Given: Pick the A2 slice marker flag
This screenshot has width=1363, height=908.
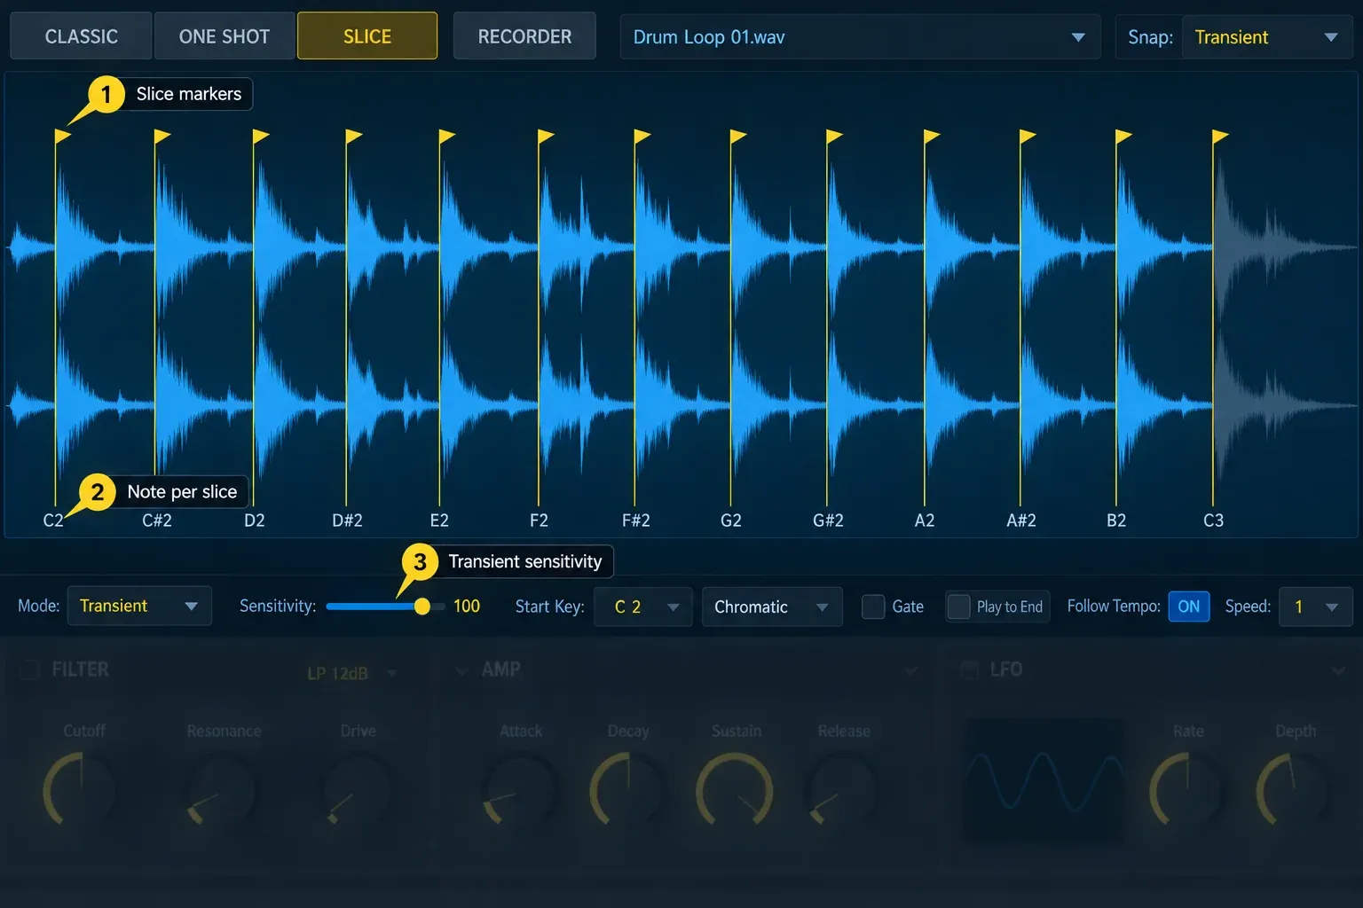Looking at the screenshot, I should click(x=932, y=136).
